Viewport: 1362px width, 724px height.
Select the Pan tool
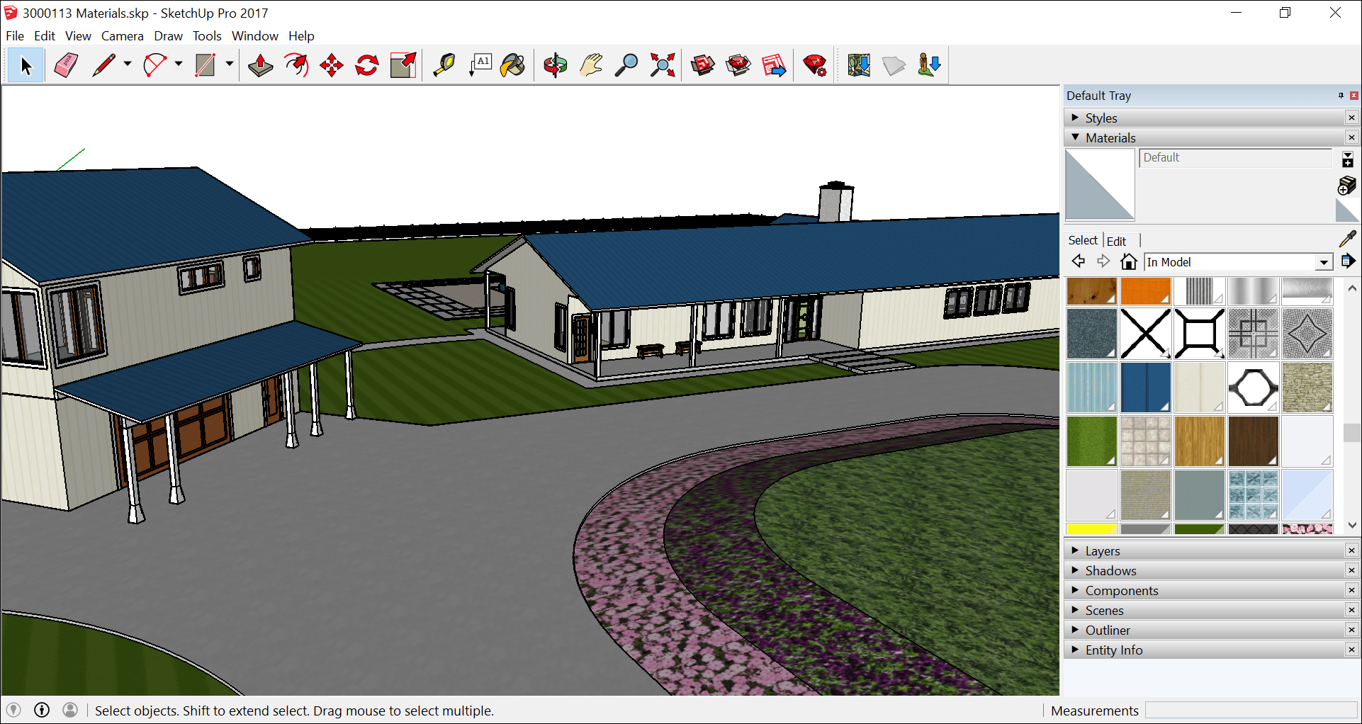pos(590,64)
